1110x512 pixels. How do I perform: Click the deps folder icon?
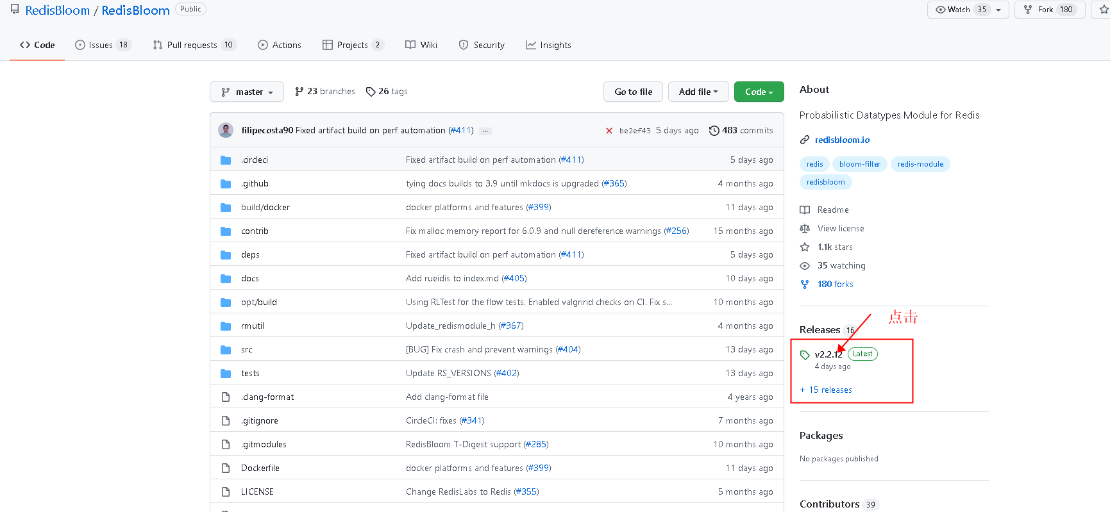coord(226,255)
